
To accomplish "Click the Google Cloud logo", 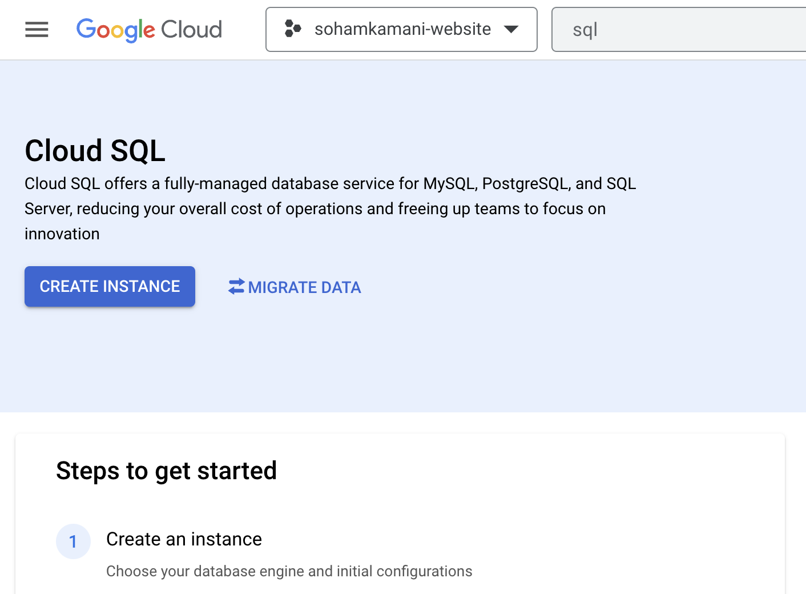I will [148, 30].
